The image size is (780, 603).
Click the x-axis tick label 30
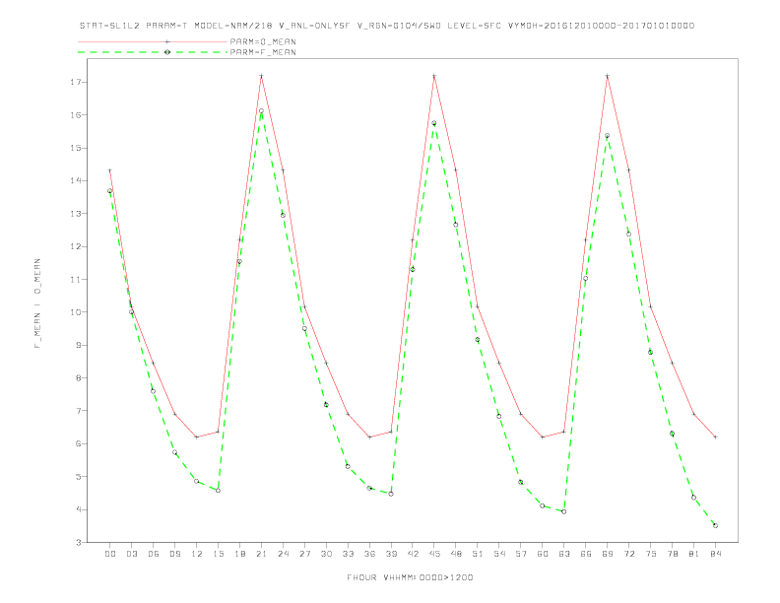point(326,554)
